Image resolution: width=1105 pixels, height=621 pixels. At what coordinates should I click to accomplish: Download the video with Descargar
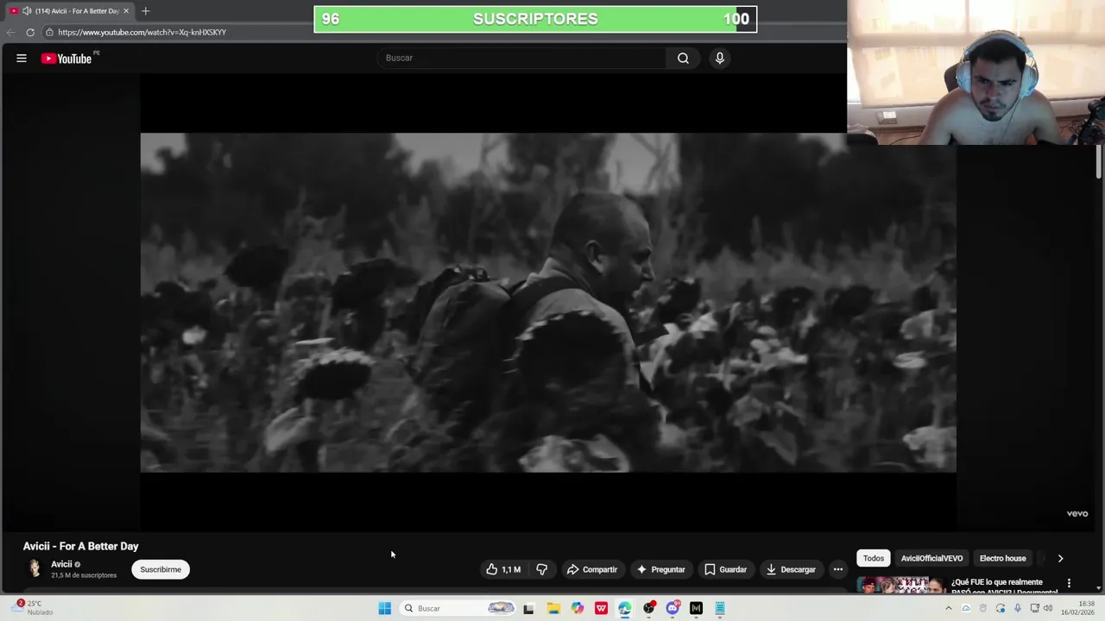point(791,569)
